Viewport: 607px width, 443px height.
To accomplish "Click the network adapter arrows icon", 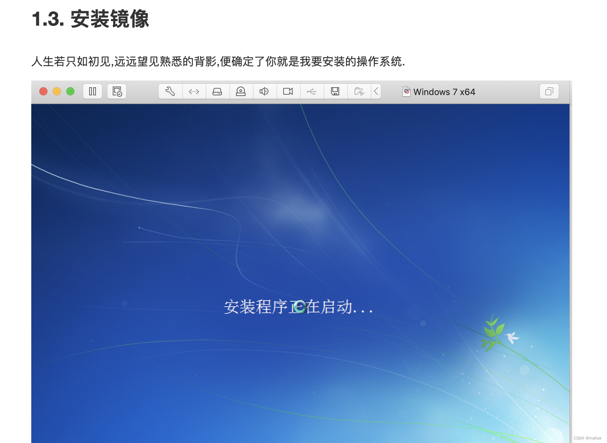I will click(x=194, y=91).
